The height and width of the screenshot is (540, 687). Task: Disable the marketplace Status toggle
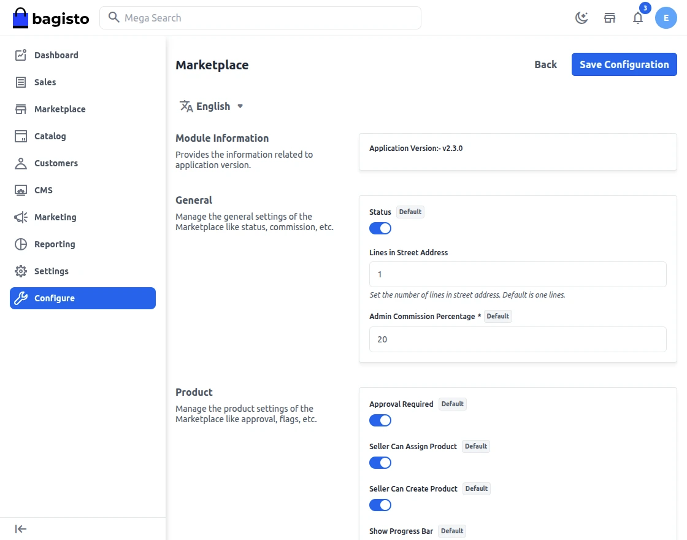pyautogui.click(x=380, y=228)
